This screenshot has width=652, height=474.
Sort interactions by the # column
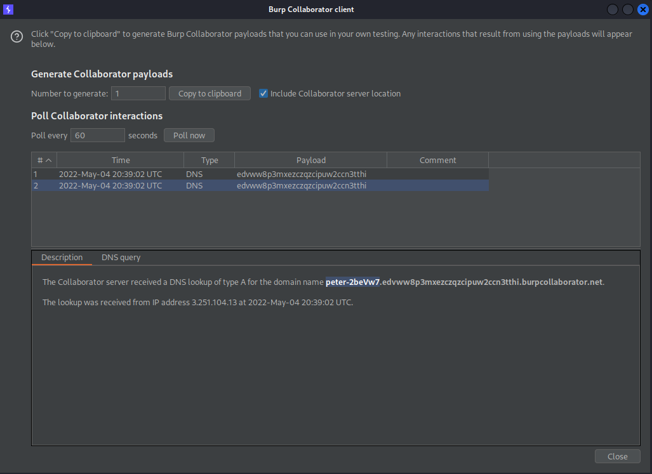(44, 160)
